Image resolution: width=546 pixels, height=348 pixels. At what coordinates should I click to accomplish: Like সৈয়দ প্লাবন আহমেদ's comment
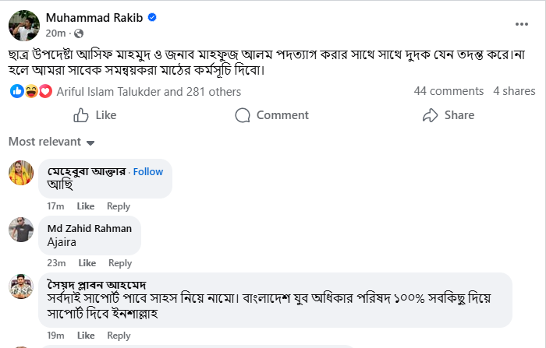[x=86, y=336]
